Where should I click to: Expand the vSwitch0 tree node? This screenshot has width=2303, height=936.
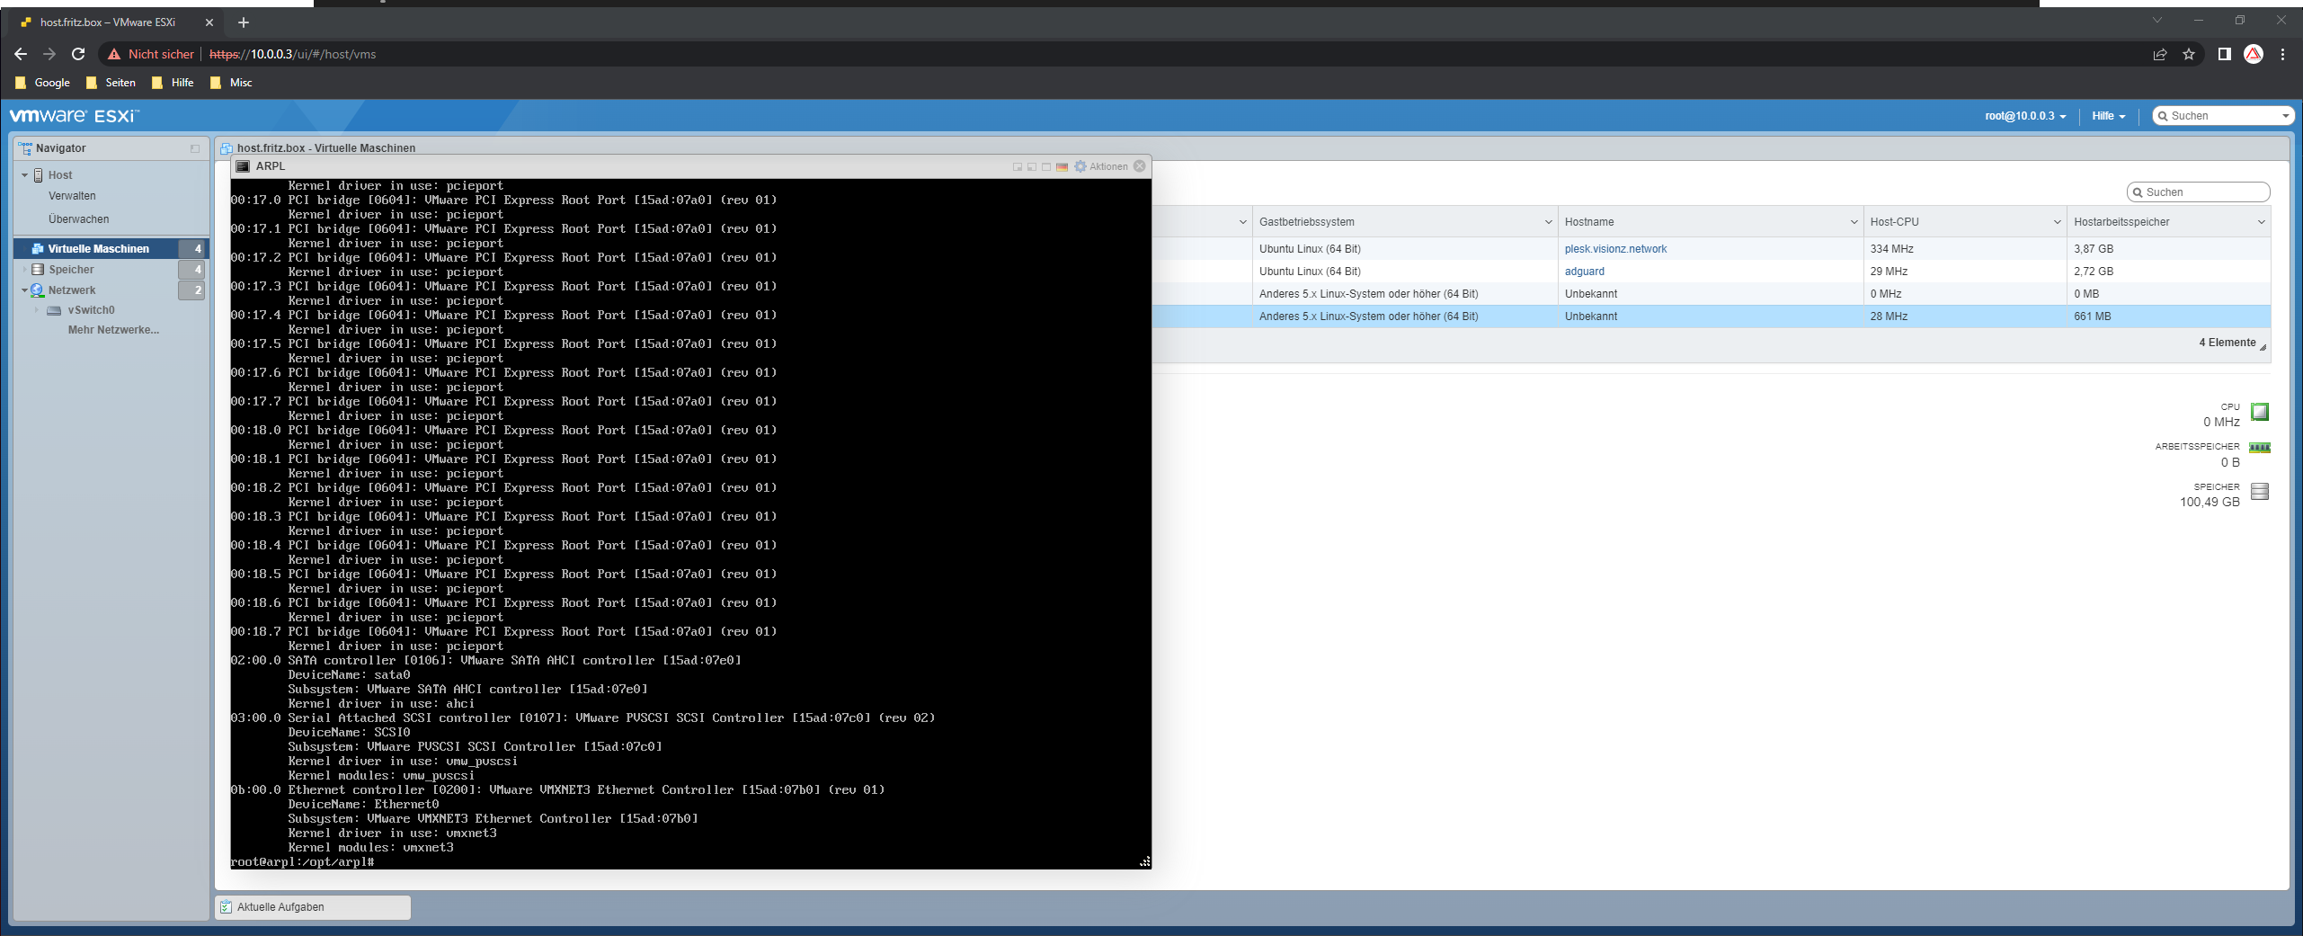[36, 309]
